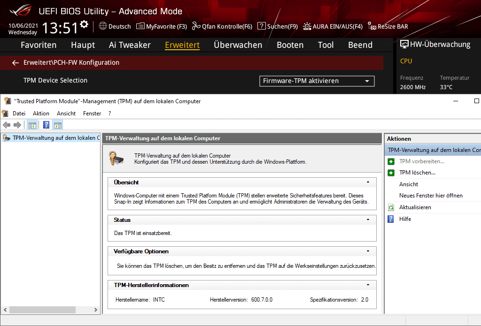Click back arrow in PCH-FW Konfiguration

[x=16, y=63]
